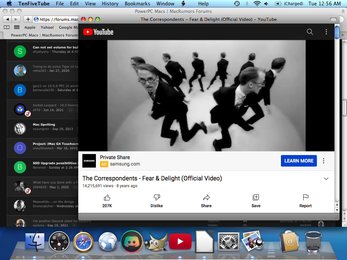Open the Bookmarks menu
The width and height of the screenshot is (347, 260).
[x=137, y=3]
